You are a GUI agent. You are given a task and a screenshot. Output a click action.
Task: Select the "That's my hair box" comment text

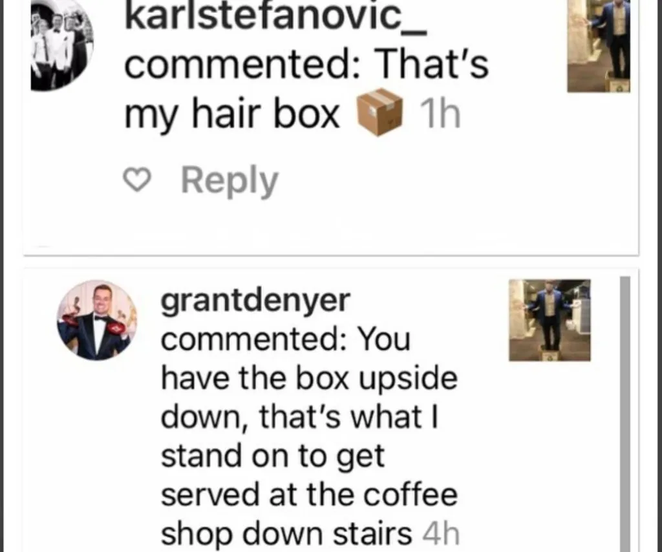pos(306,89)
